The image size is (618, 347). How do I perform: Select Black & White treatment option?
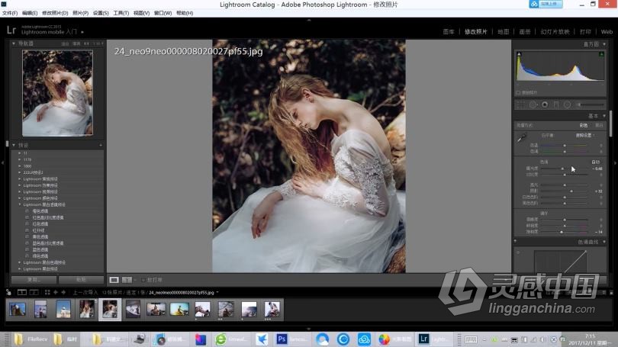[599, 125]
